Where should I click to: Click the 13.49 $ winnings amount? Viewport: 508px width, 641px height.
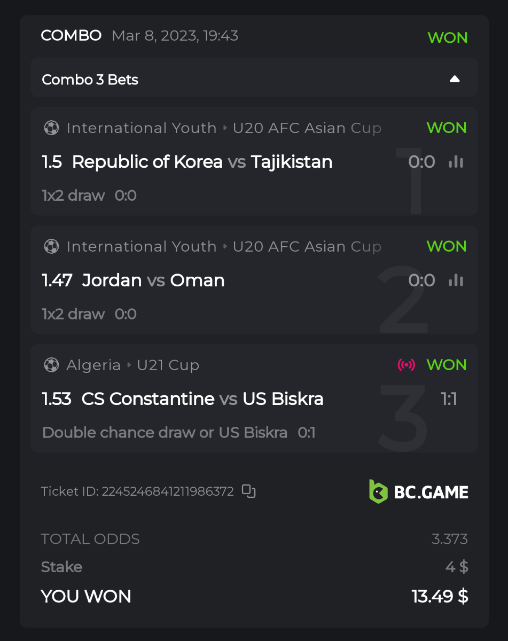pyautogui.click(x=440, y=596)
